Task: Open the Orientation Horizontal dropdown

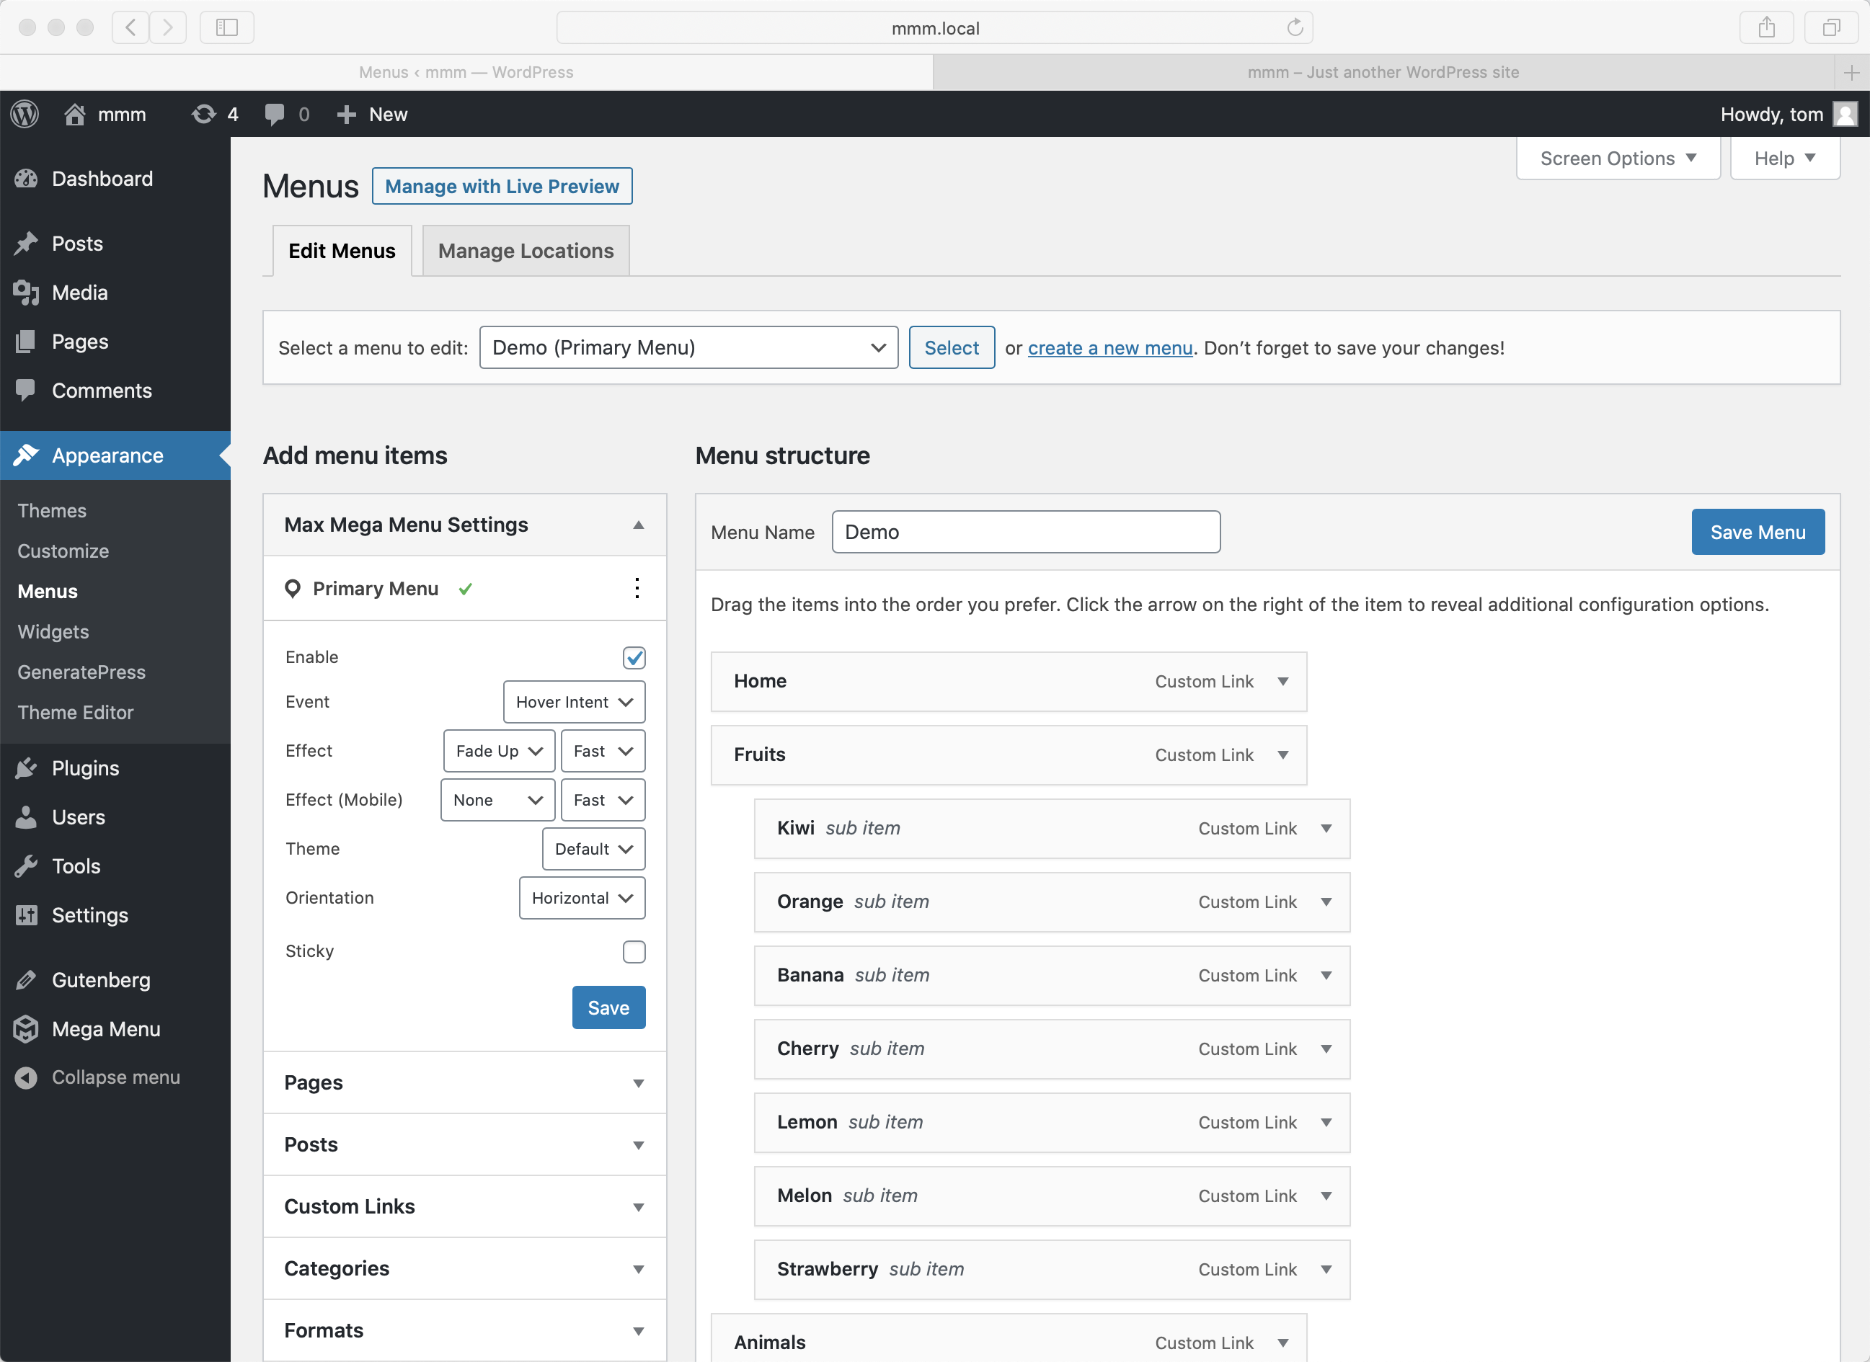Action: pos(581,898)
